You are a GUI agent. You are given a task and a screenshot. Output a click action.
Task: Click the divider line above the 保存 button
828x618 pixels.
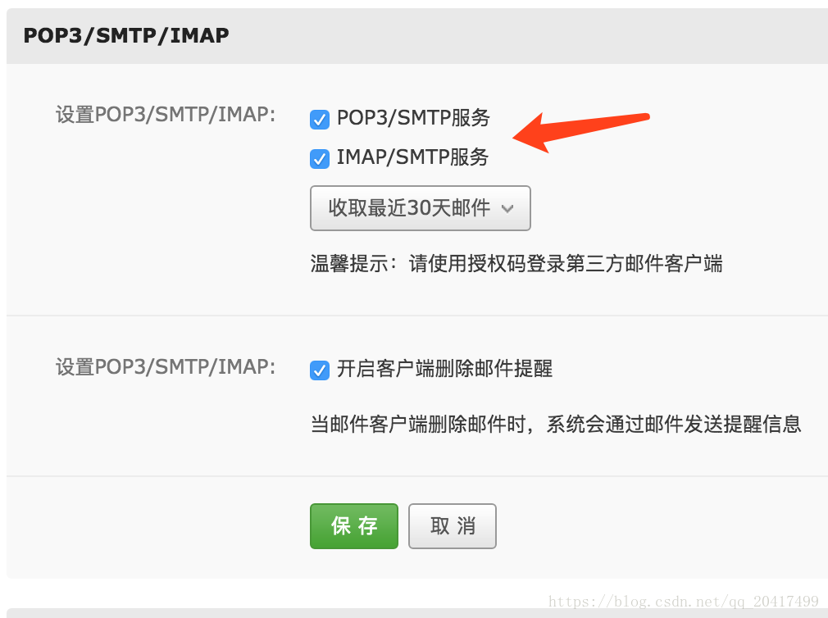tap(417, 476)
